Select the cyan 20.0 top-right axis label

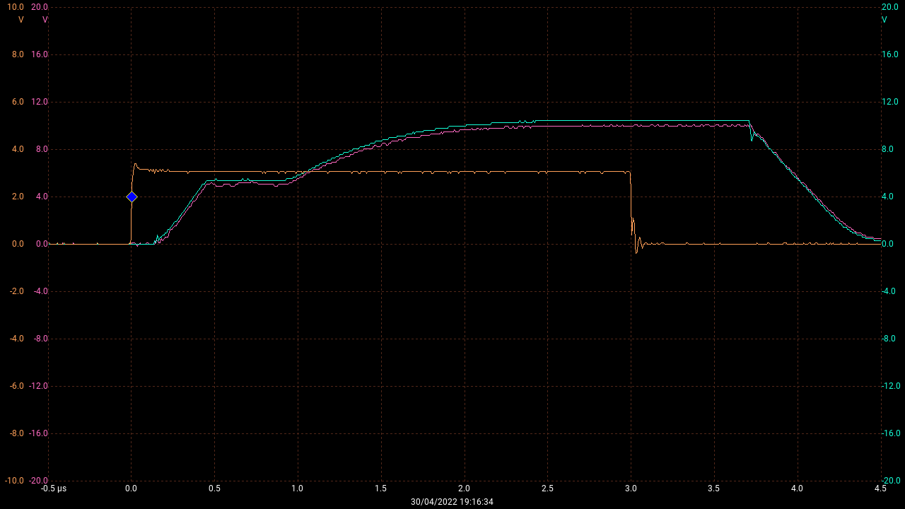[889, 7]
